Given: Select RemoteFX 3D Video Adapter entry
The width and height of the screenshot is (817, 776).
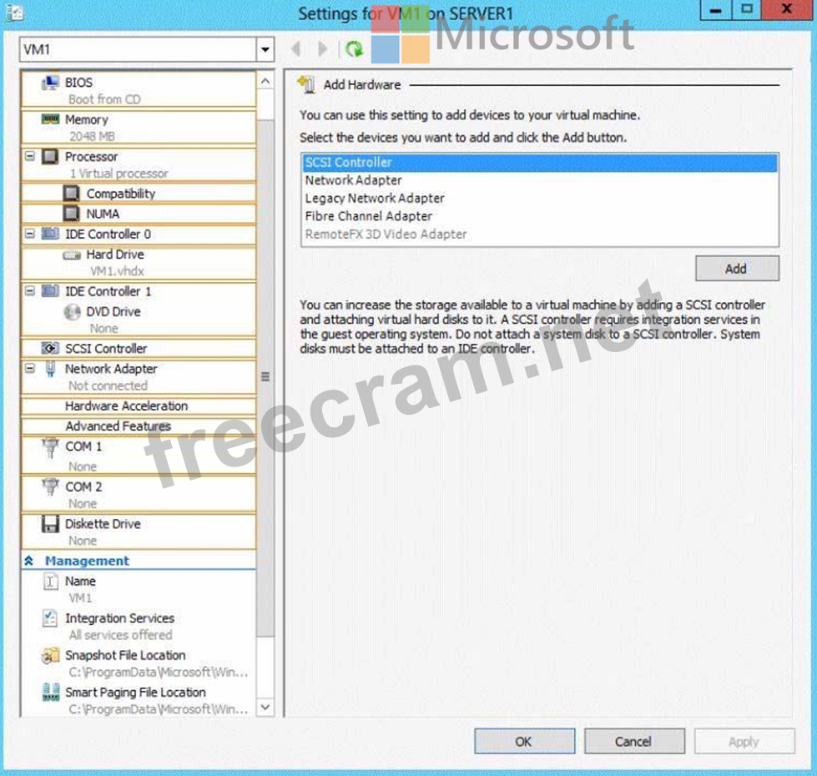Looking at the screenshot, I should (540, 234).
